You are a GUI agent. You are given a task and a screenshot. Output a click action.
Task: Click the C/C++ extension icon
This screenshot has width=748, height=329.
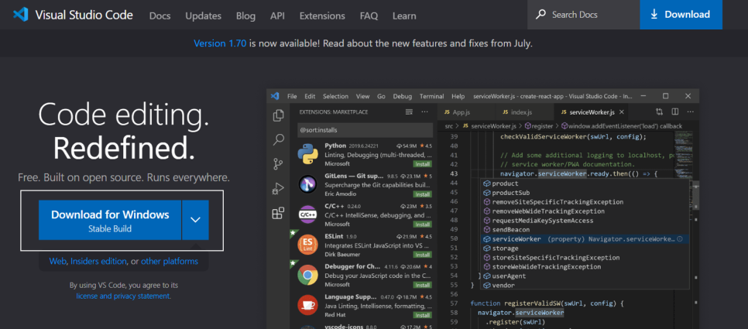(308, 215)
